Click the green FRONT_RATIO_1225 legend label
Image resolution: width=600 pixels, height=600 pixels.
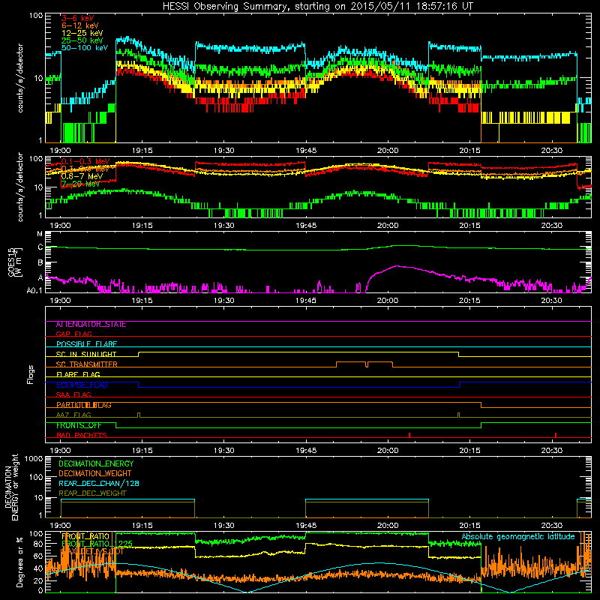[x=97, y=544]
